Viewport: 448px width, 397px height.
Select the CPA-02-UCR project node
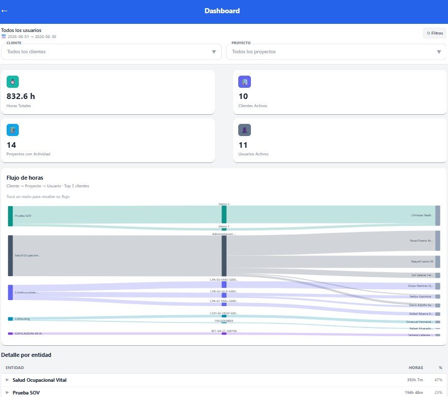[x=224, y=295]
